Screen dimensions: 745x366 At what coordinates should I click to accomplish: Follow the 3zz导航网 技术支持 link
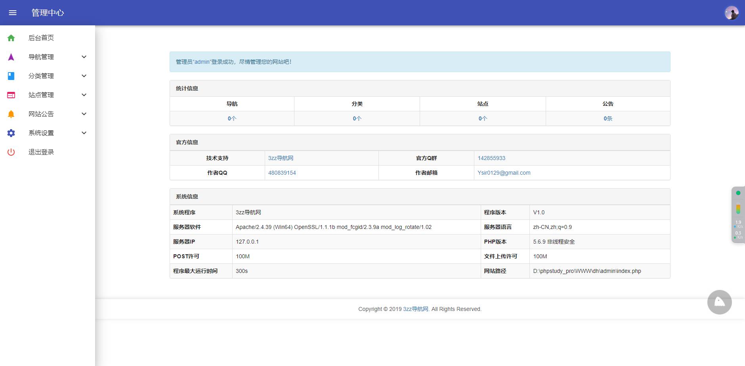[x=281, y=158]
